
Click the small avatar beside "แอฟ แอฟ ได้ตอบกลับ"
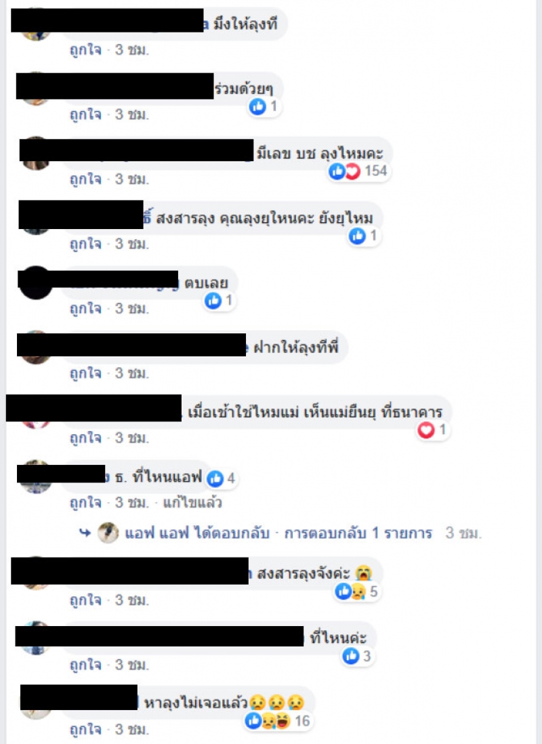tap(108, 533)
